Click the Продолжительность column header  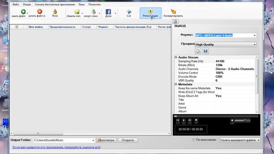click(63, 27)
